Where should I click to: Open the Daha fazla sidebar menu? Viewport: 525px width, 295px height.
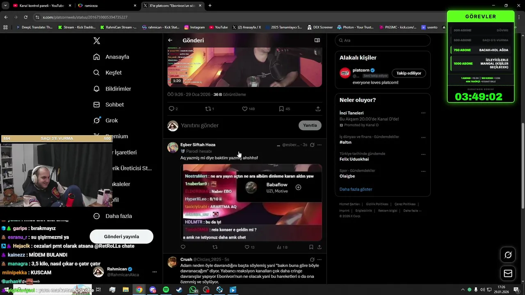[x=112, y=216]
